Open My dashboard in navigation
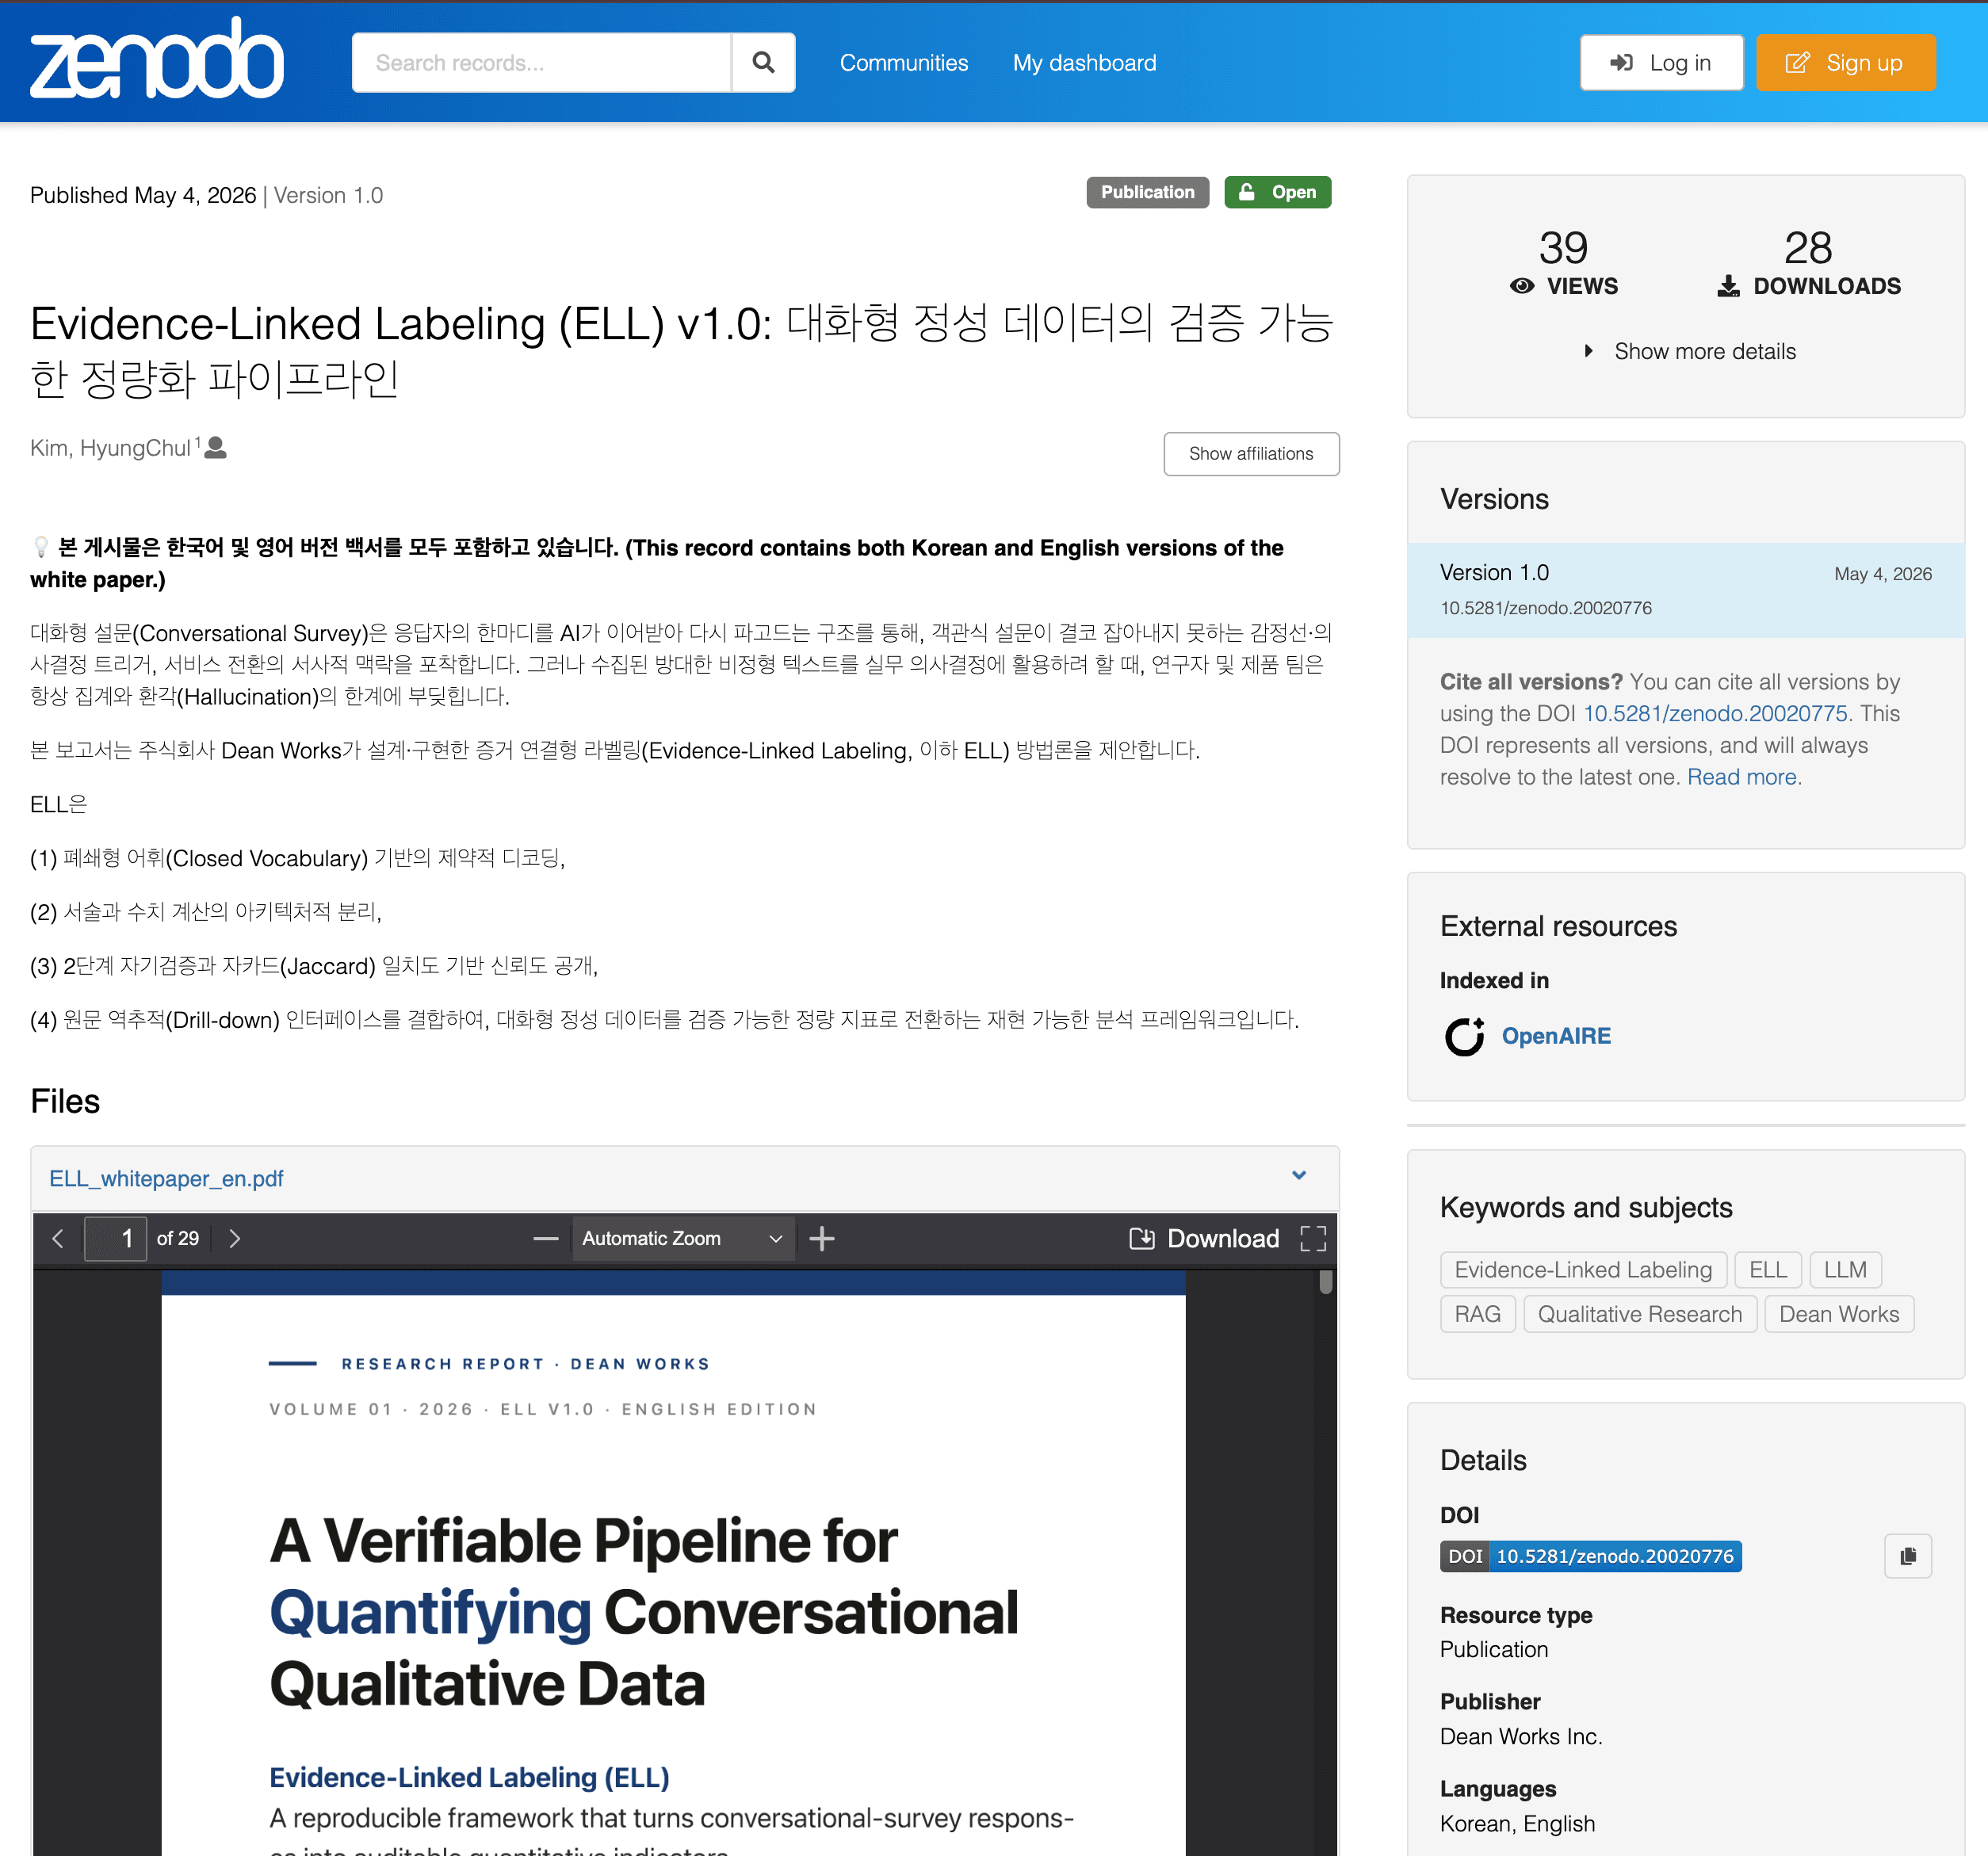This screenshot has height=1856, width=1988. 1084,62
